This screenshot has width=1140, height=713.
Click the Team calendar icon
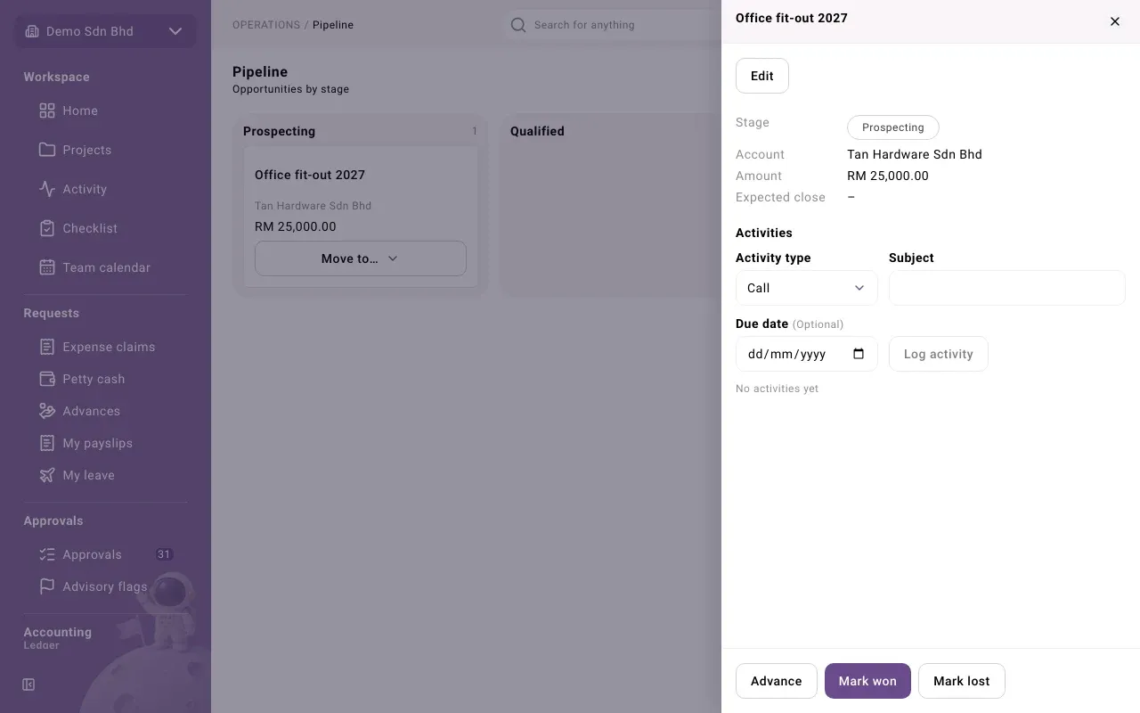(47, 267)
